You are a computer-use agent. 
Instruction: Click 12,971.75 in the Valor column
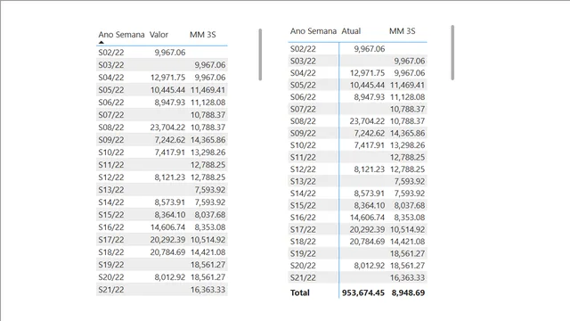(x=167, y=78)
